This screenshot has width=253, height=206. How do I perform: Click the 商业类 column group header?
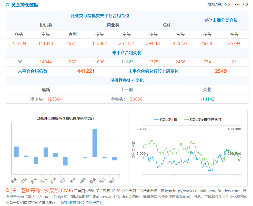(113, 25)
